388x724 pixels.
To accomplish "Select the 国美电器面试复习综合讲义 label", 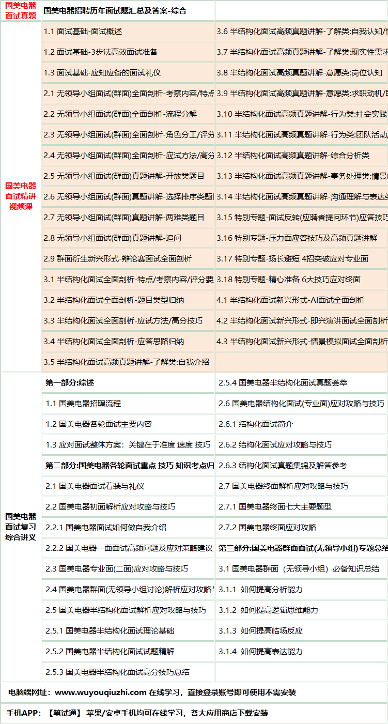I will [21, 527].
